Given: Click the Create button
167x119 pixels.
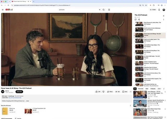Looking at the screenshot, I should click(153, 10).
